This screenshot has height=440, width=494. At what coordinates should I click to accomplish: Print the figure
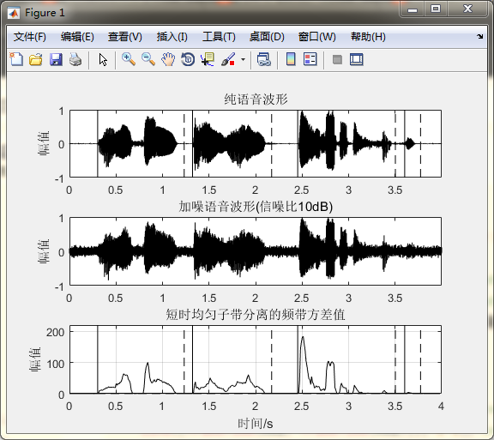coord(75,59)
